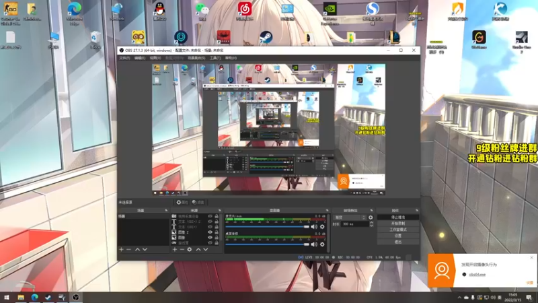This screenshot has height=303, width=538.
Task: Mute the 桌面音频 desktop audio channel
Action: click(x=314, y=244)
